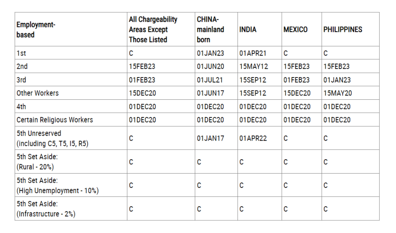Select the Other Workers row label
The image size is (396, 233).
tap(38, 93)
